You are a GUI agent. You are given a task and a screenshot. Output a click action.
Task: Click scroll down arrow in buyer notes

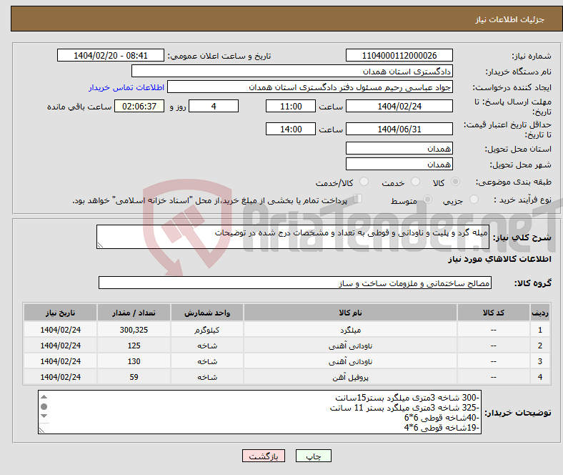(x=44, y=416)
